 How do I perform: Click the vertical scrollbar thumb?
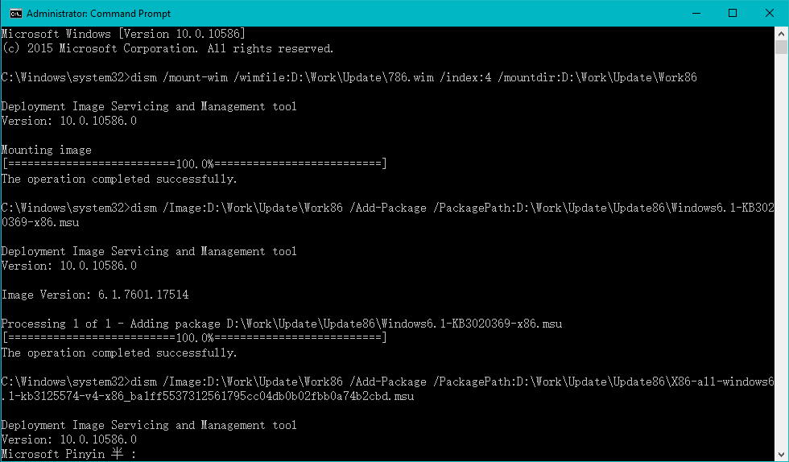(x=781, y=47)
